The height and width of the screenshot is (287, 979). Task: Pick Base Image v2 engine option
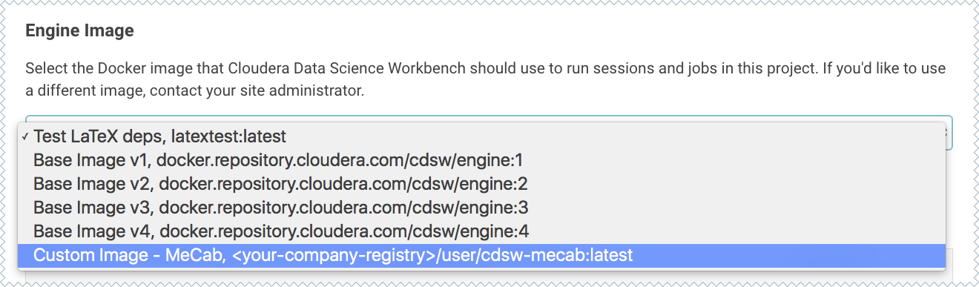tap(482, 184)
